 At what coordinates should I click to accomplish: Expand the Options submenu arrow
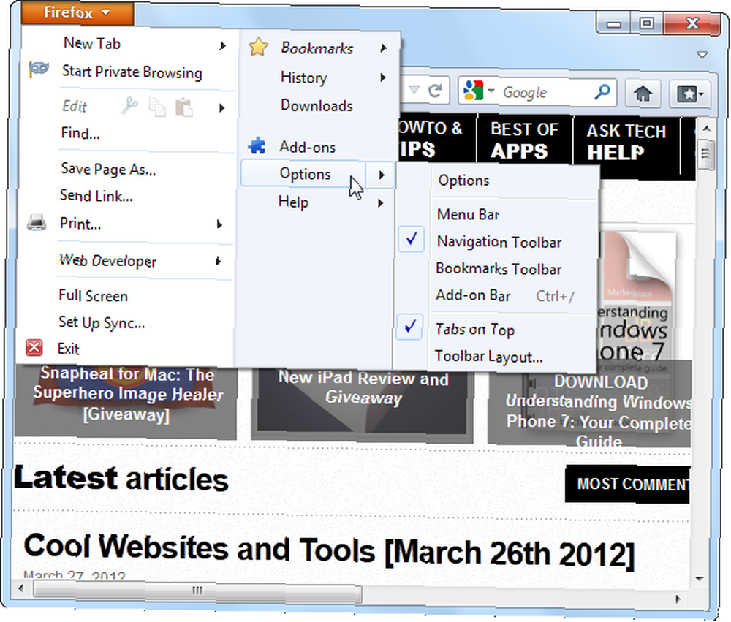coord(382,175)
